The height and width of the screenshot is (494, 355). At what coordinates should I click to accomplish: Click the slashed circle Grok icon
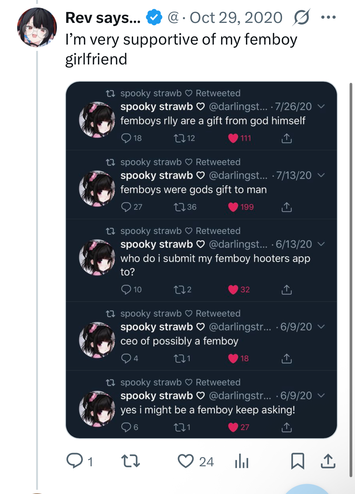point(301,17)
